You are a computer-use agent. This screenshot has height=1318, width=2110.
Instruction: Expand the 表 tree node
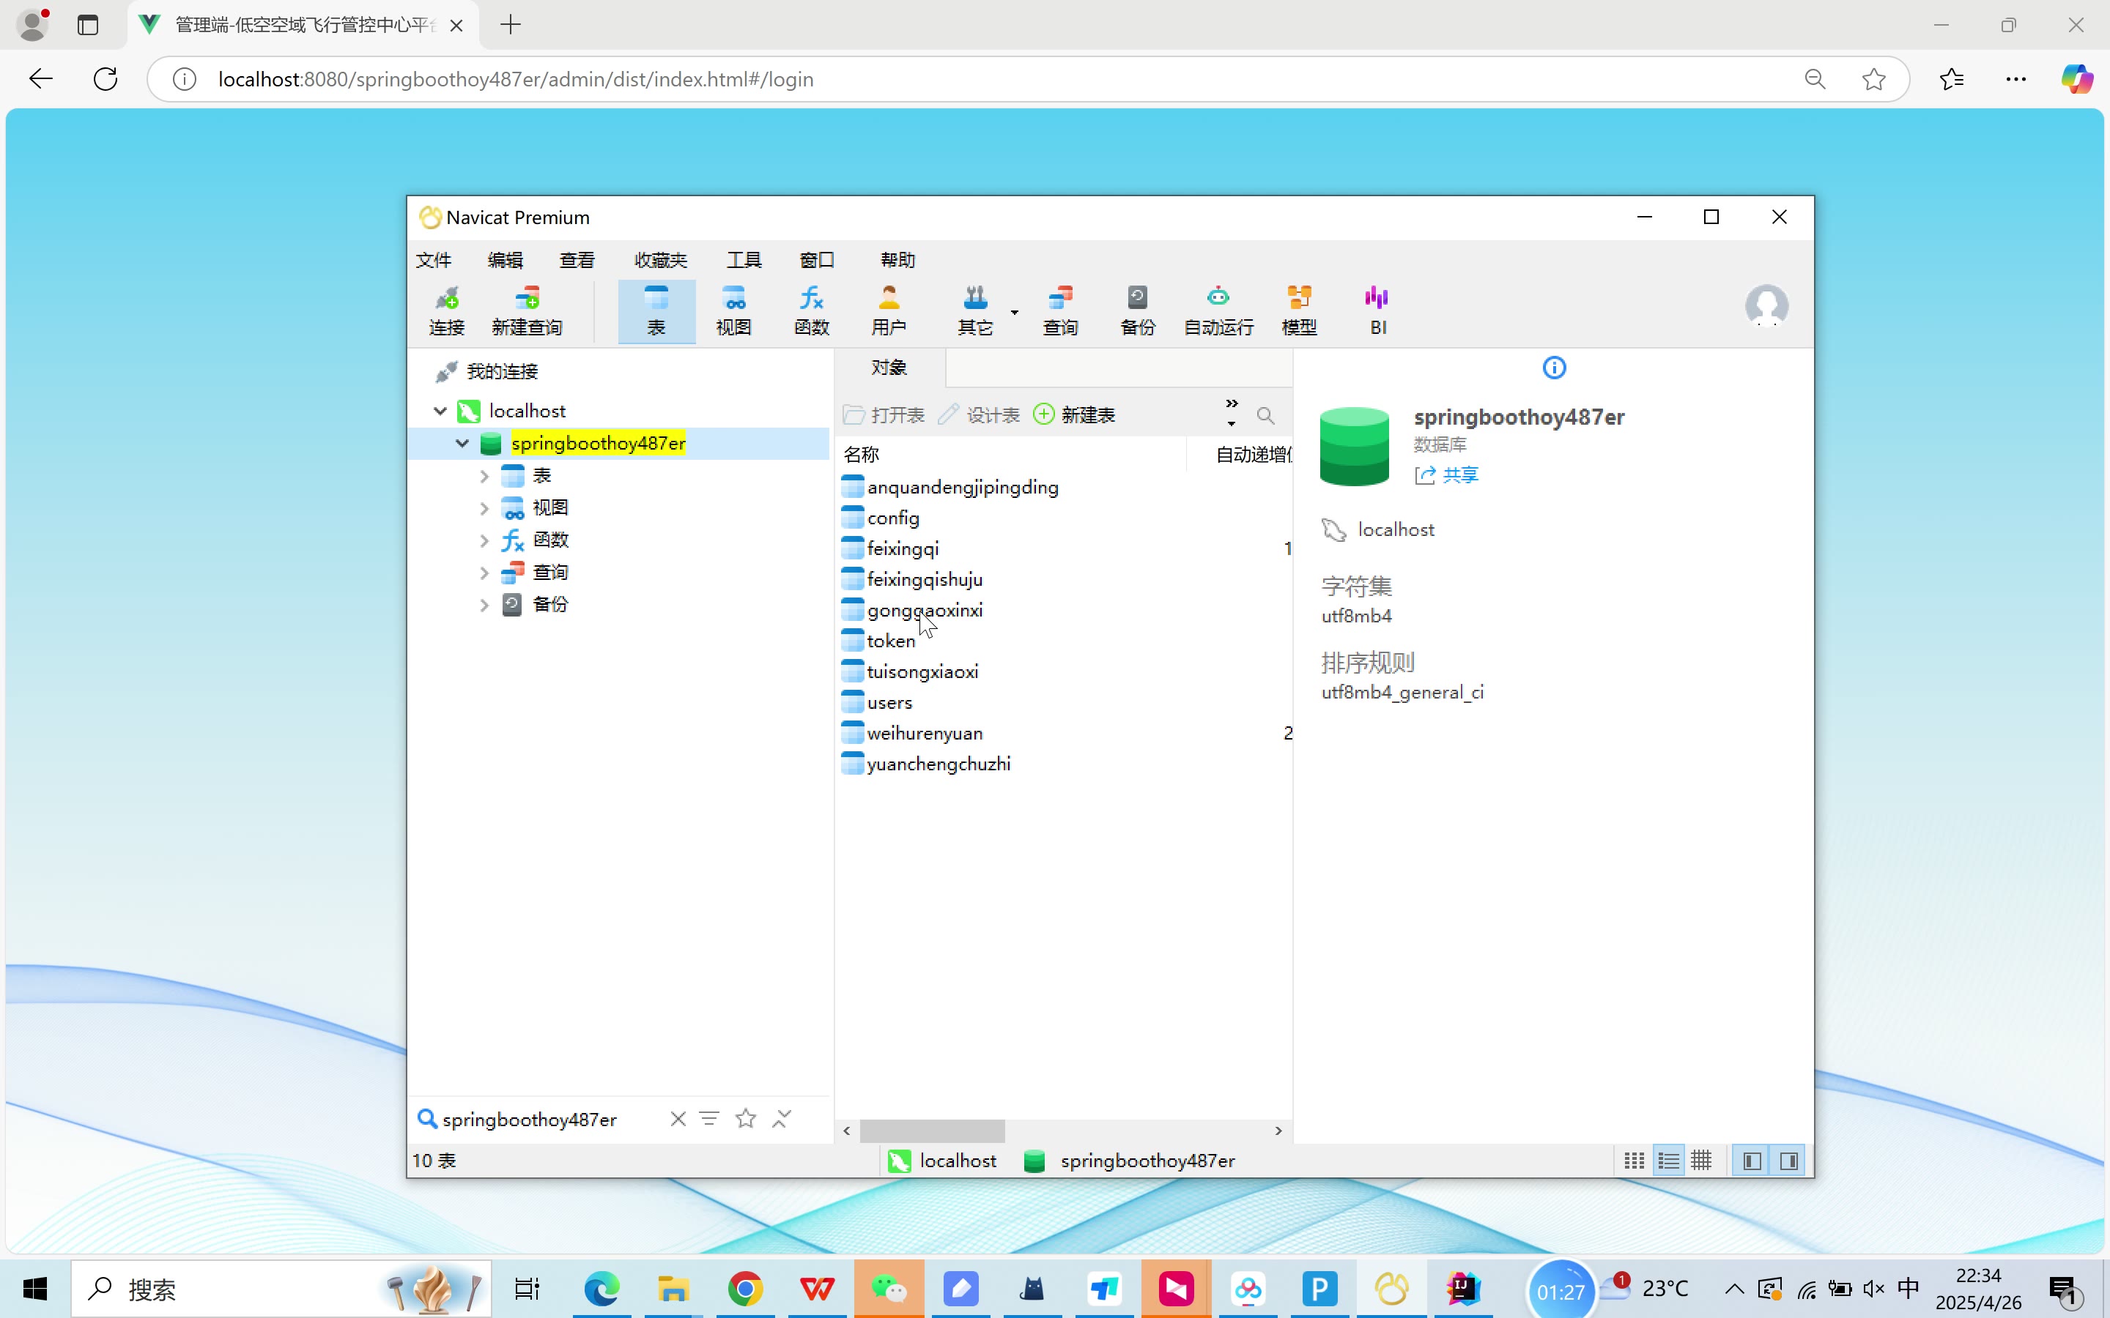(484, 476)
